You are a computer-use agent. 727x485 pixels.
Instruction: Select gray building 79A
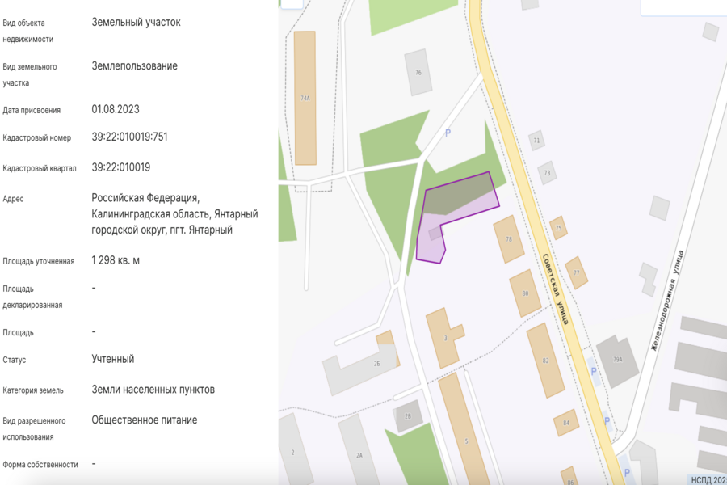(x=617, y=361)
